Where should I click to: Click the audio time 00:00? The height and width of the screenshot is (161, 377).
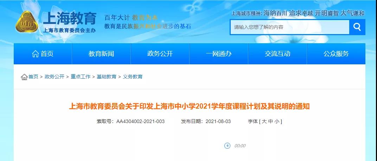click(x=240, y=146)
